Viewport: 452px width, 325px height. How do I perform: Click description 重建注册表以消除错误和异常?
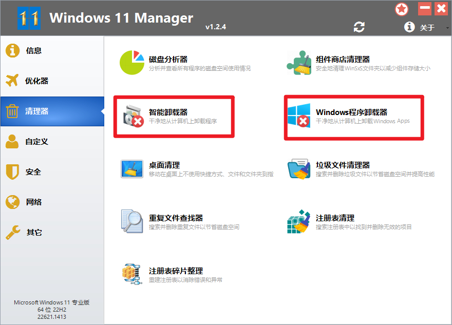(185, 280)
